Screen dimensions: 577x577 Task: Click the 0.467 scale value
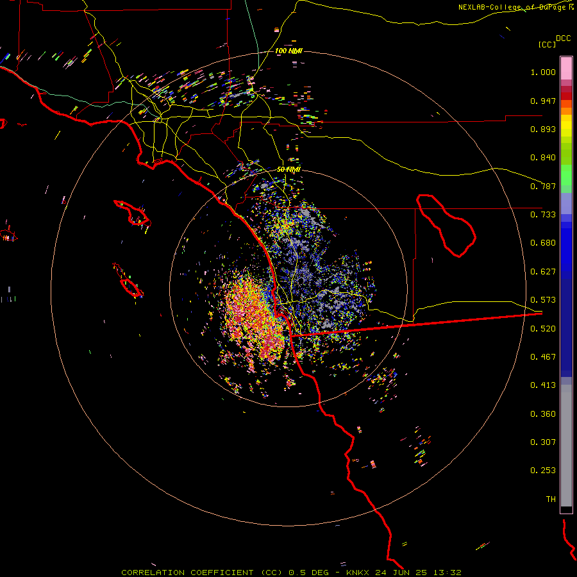[543, 357]
